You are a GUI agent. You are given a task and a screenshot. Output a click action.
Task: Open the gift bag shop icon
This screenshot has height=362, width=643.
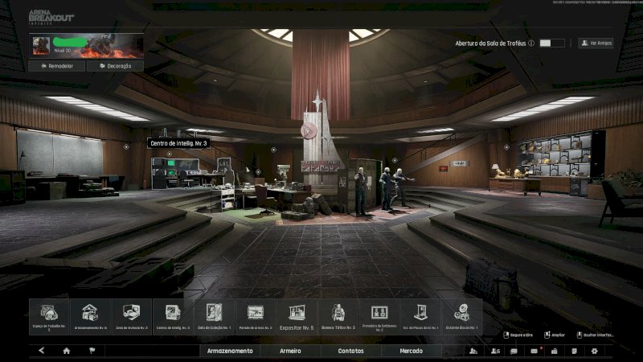point(554,351)
